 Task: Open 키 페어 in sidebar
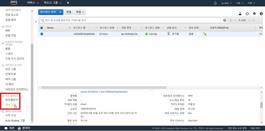point(9,84)
